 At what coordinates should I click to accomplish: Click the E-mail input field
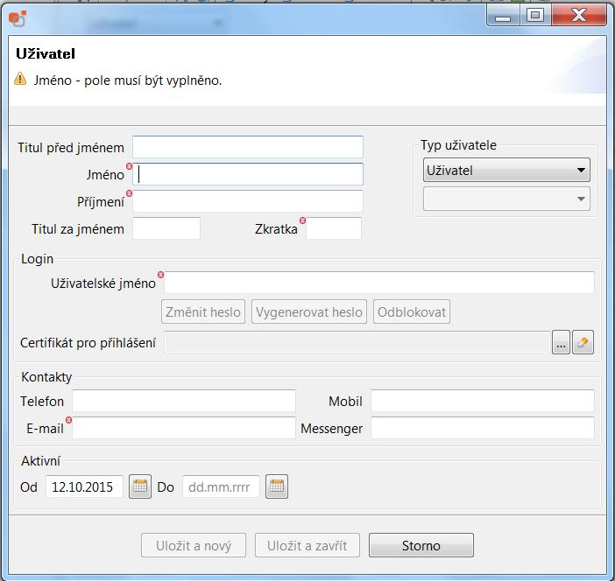click(184, 428)
